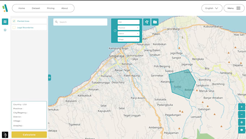The width and height of the screenshot is (246, 139).
Task: Enable the Legal Boundaries checkbox
Action: pos(14,28)
